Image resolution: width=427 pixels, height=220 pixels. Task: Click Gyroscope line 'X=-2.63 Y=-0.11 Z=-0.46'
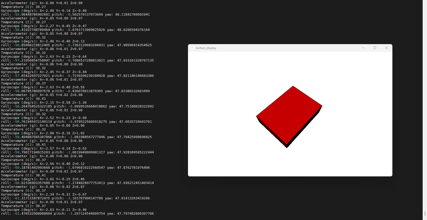[x=44, y=210]
